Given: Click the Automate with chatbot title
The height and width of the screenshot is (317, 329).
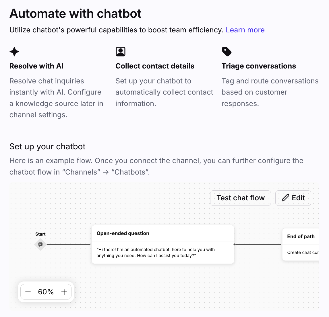Looking at the screenshot, I should click(x=76, y=13).
